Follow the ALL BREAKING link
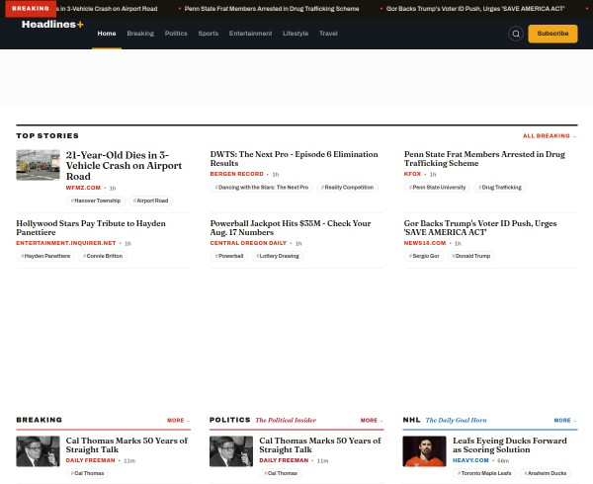Image resolution: width=593 pixels, height=484 pixels. [x=550, y=135]
